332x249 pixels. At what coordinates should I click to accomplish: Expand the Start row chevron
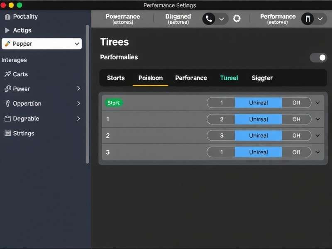318,103
